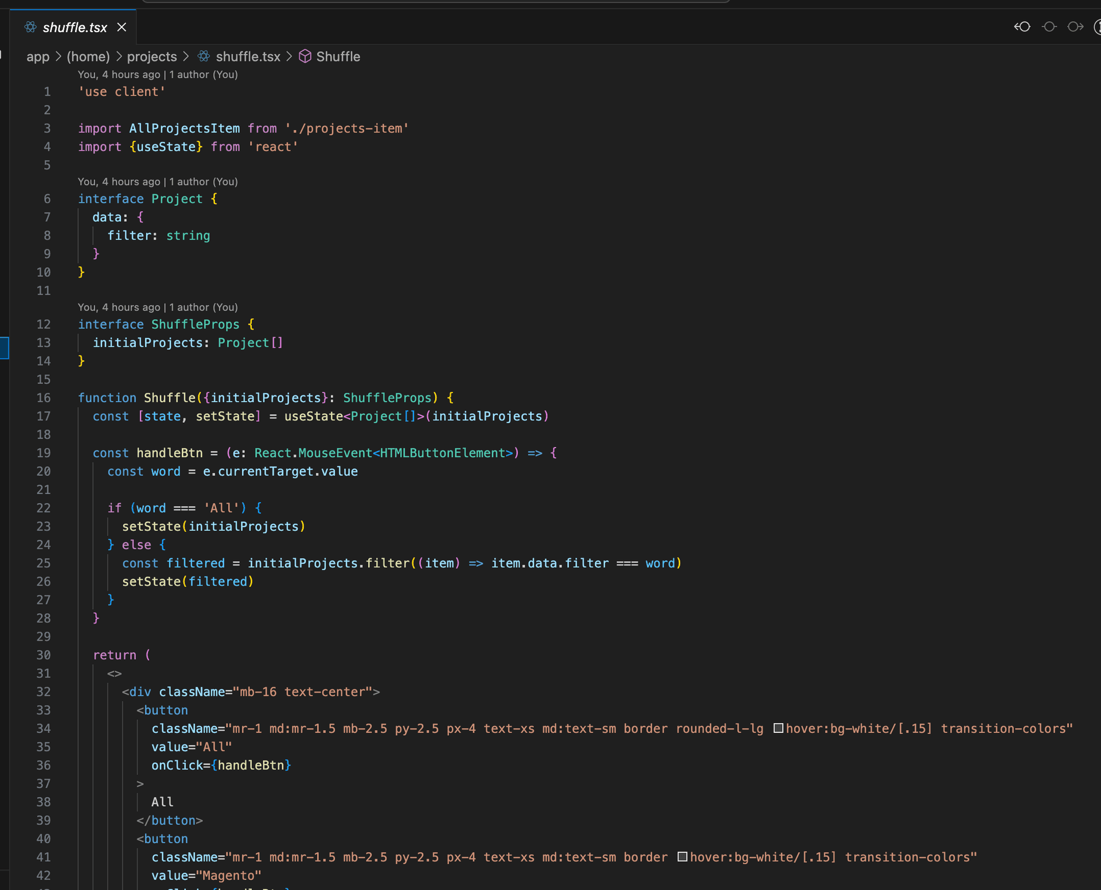
Task: Click 'use client' directive on line 1
Action: tap(122, 92)
